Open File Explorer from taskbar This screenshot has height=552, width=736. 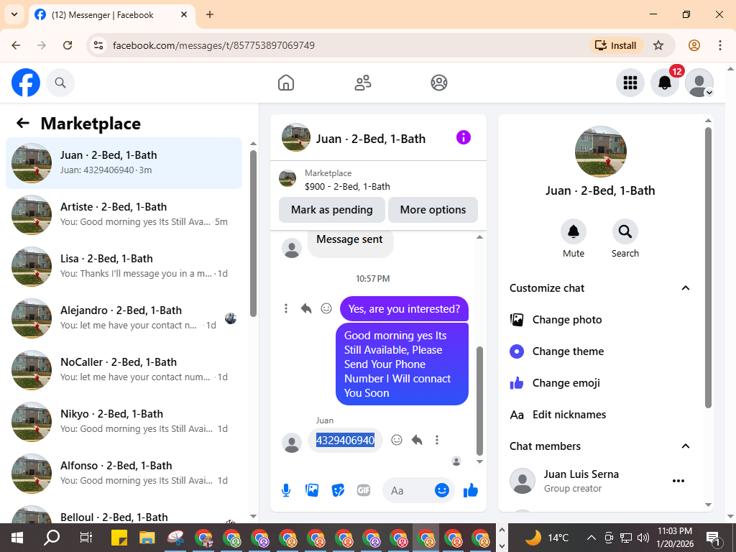point(147,538)
